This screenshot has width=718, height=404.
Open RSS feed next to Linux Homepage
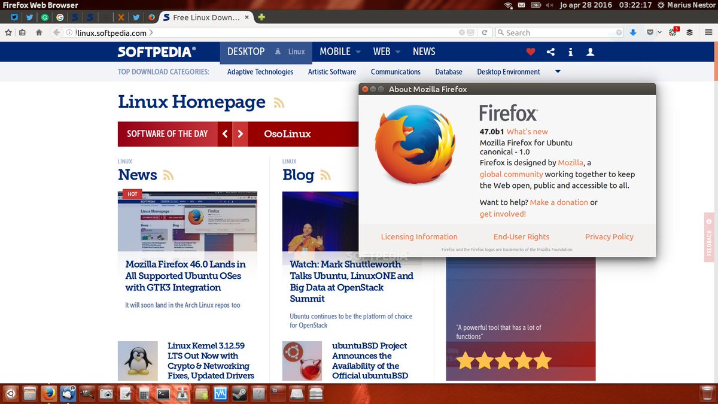[x=279, y=103]
